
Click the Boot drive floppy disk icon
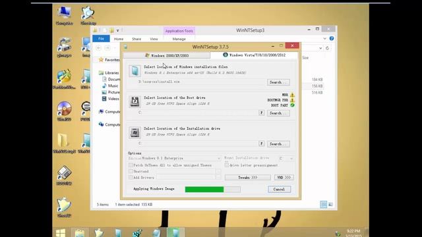tap(135, 101)
